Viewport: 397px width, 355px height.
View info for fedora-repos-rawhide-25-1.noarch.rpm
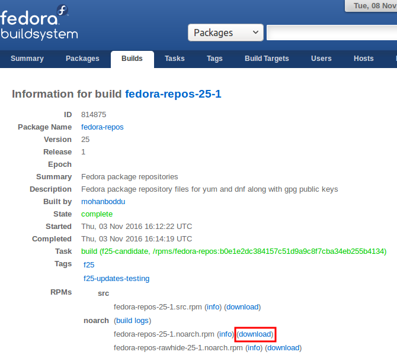point(254,348)
